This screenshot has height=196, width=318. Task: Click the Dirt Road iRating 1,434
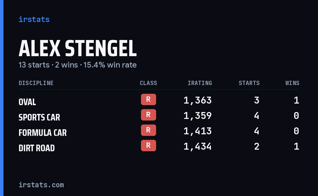[198, 146]
